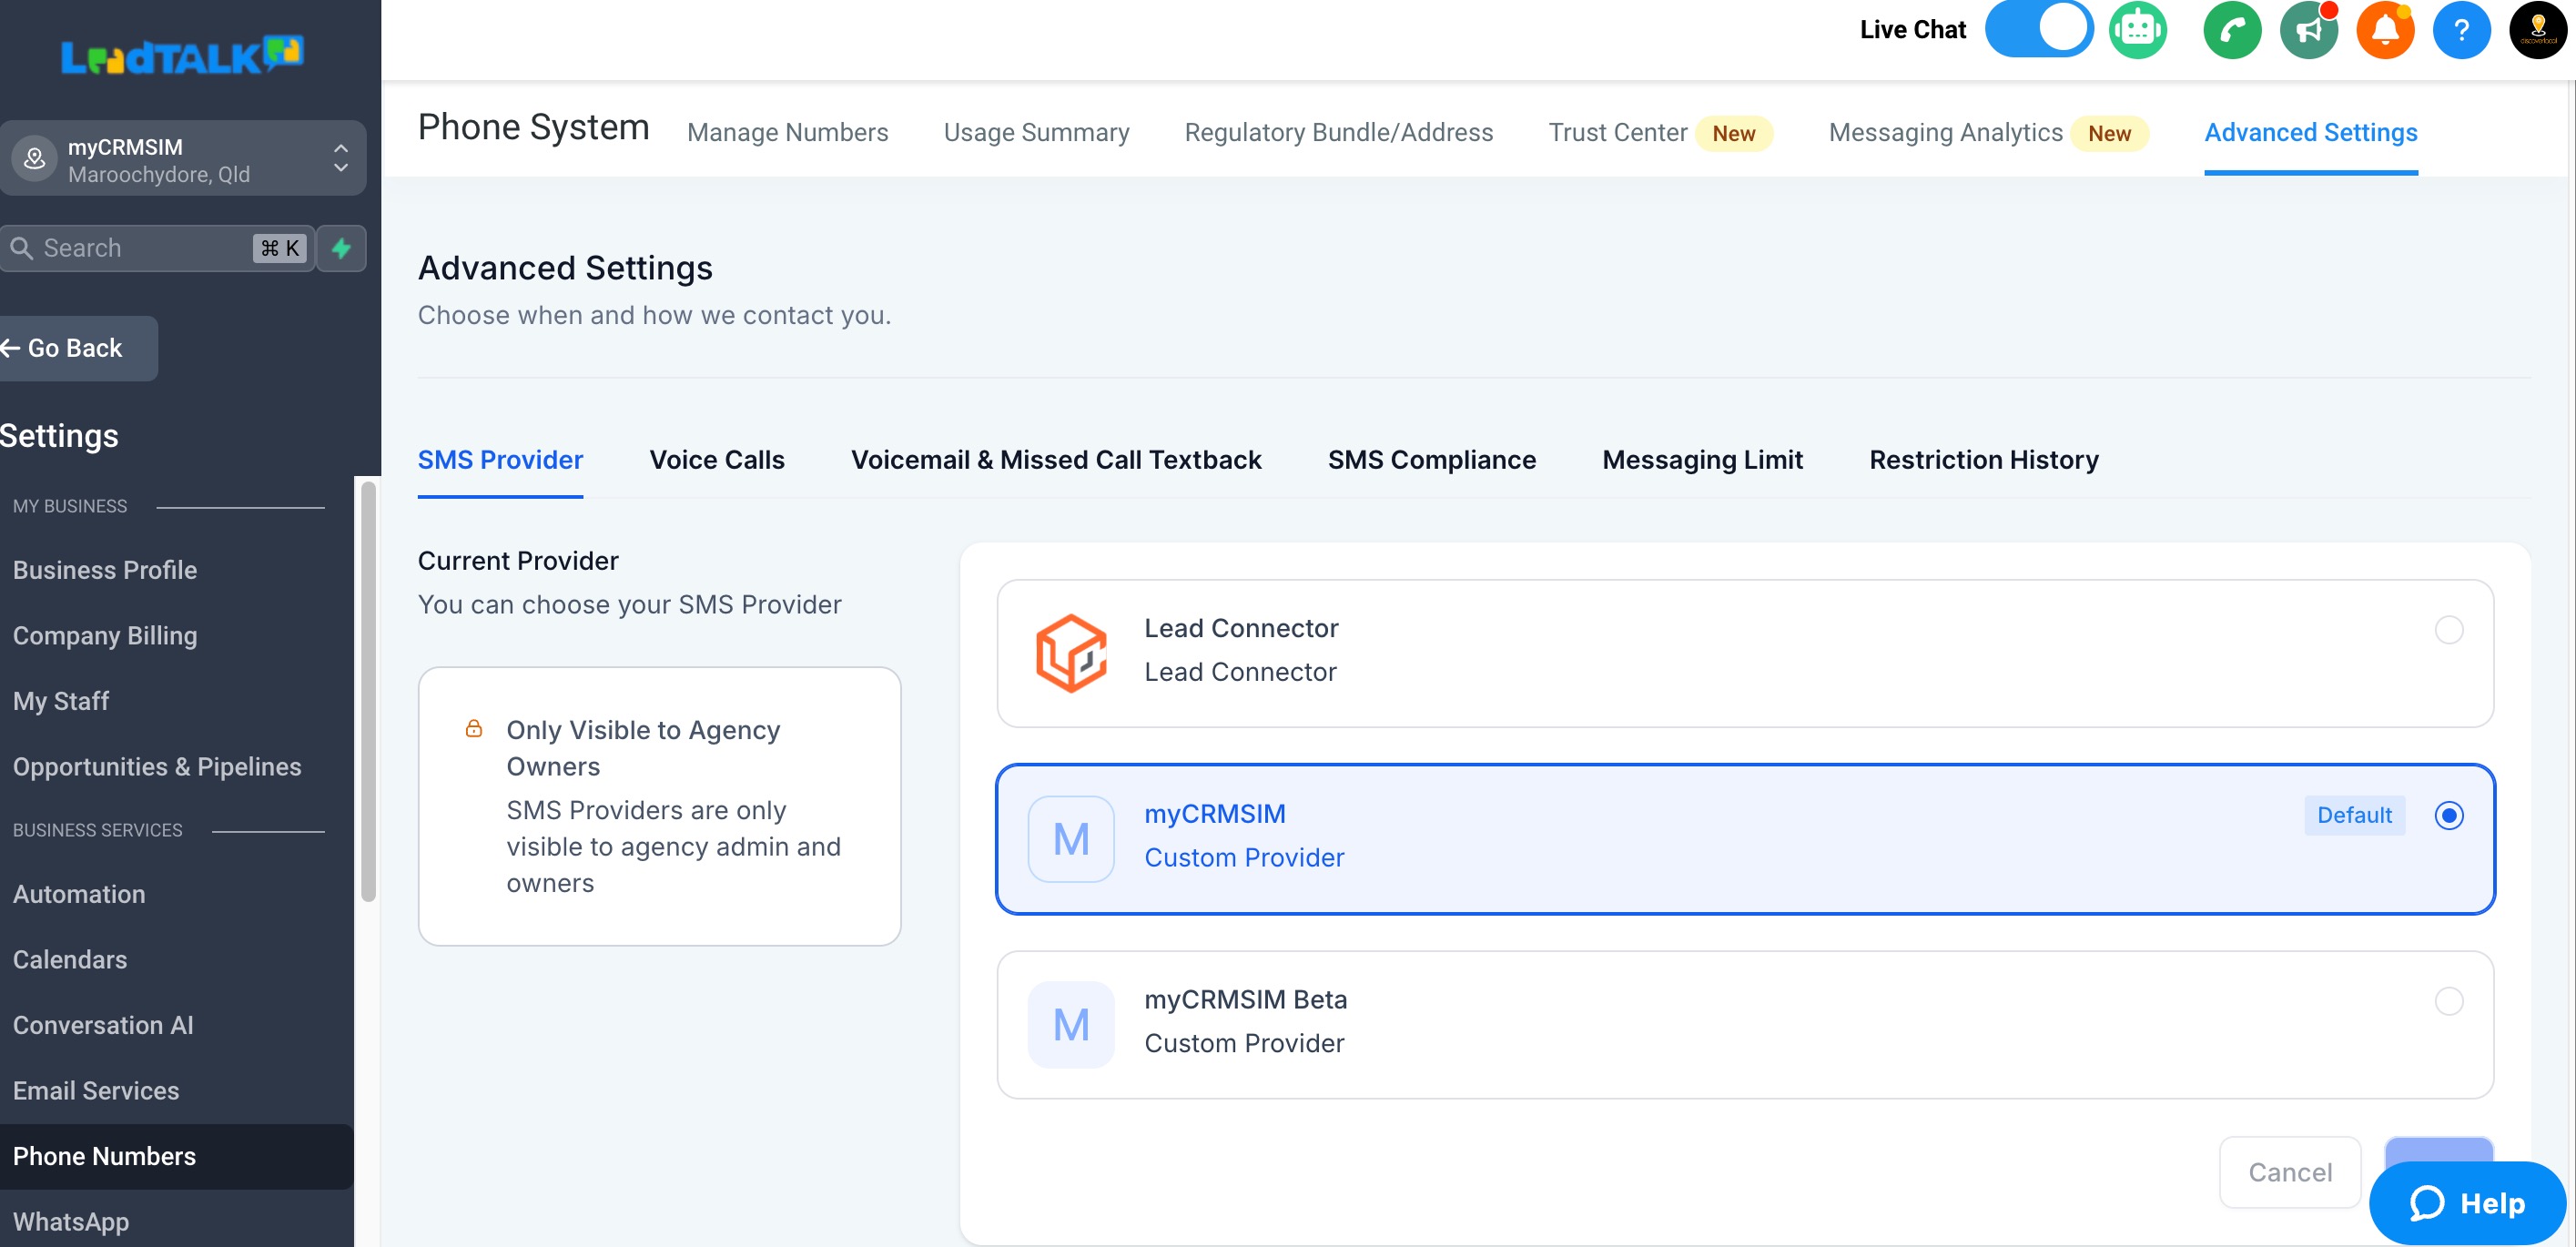Open the SMS Compliance sub-tab
This screenshot has width=2576, height=1247.
(1431, 459)
